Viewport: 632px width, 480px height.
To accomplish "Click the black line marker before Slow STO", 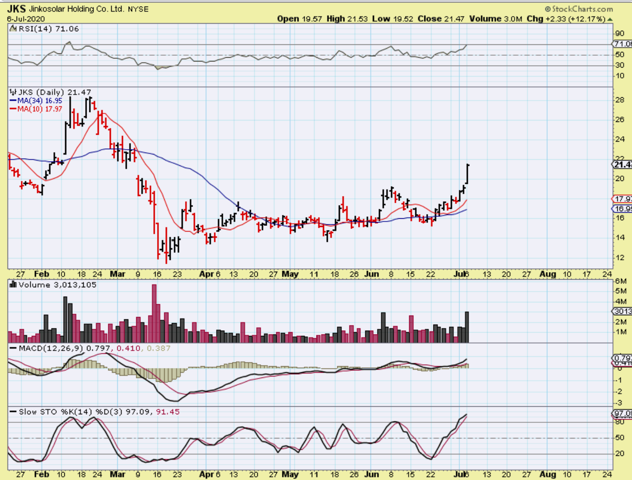I will [x=13, y=412].
